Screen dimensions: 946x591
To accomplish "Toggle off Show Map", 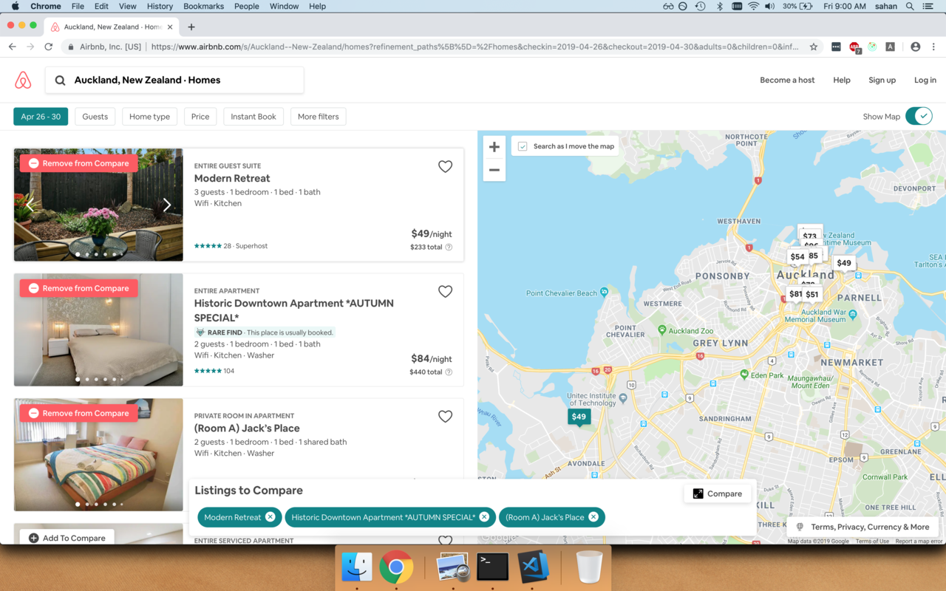I will coord(919,116).
